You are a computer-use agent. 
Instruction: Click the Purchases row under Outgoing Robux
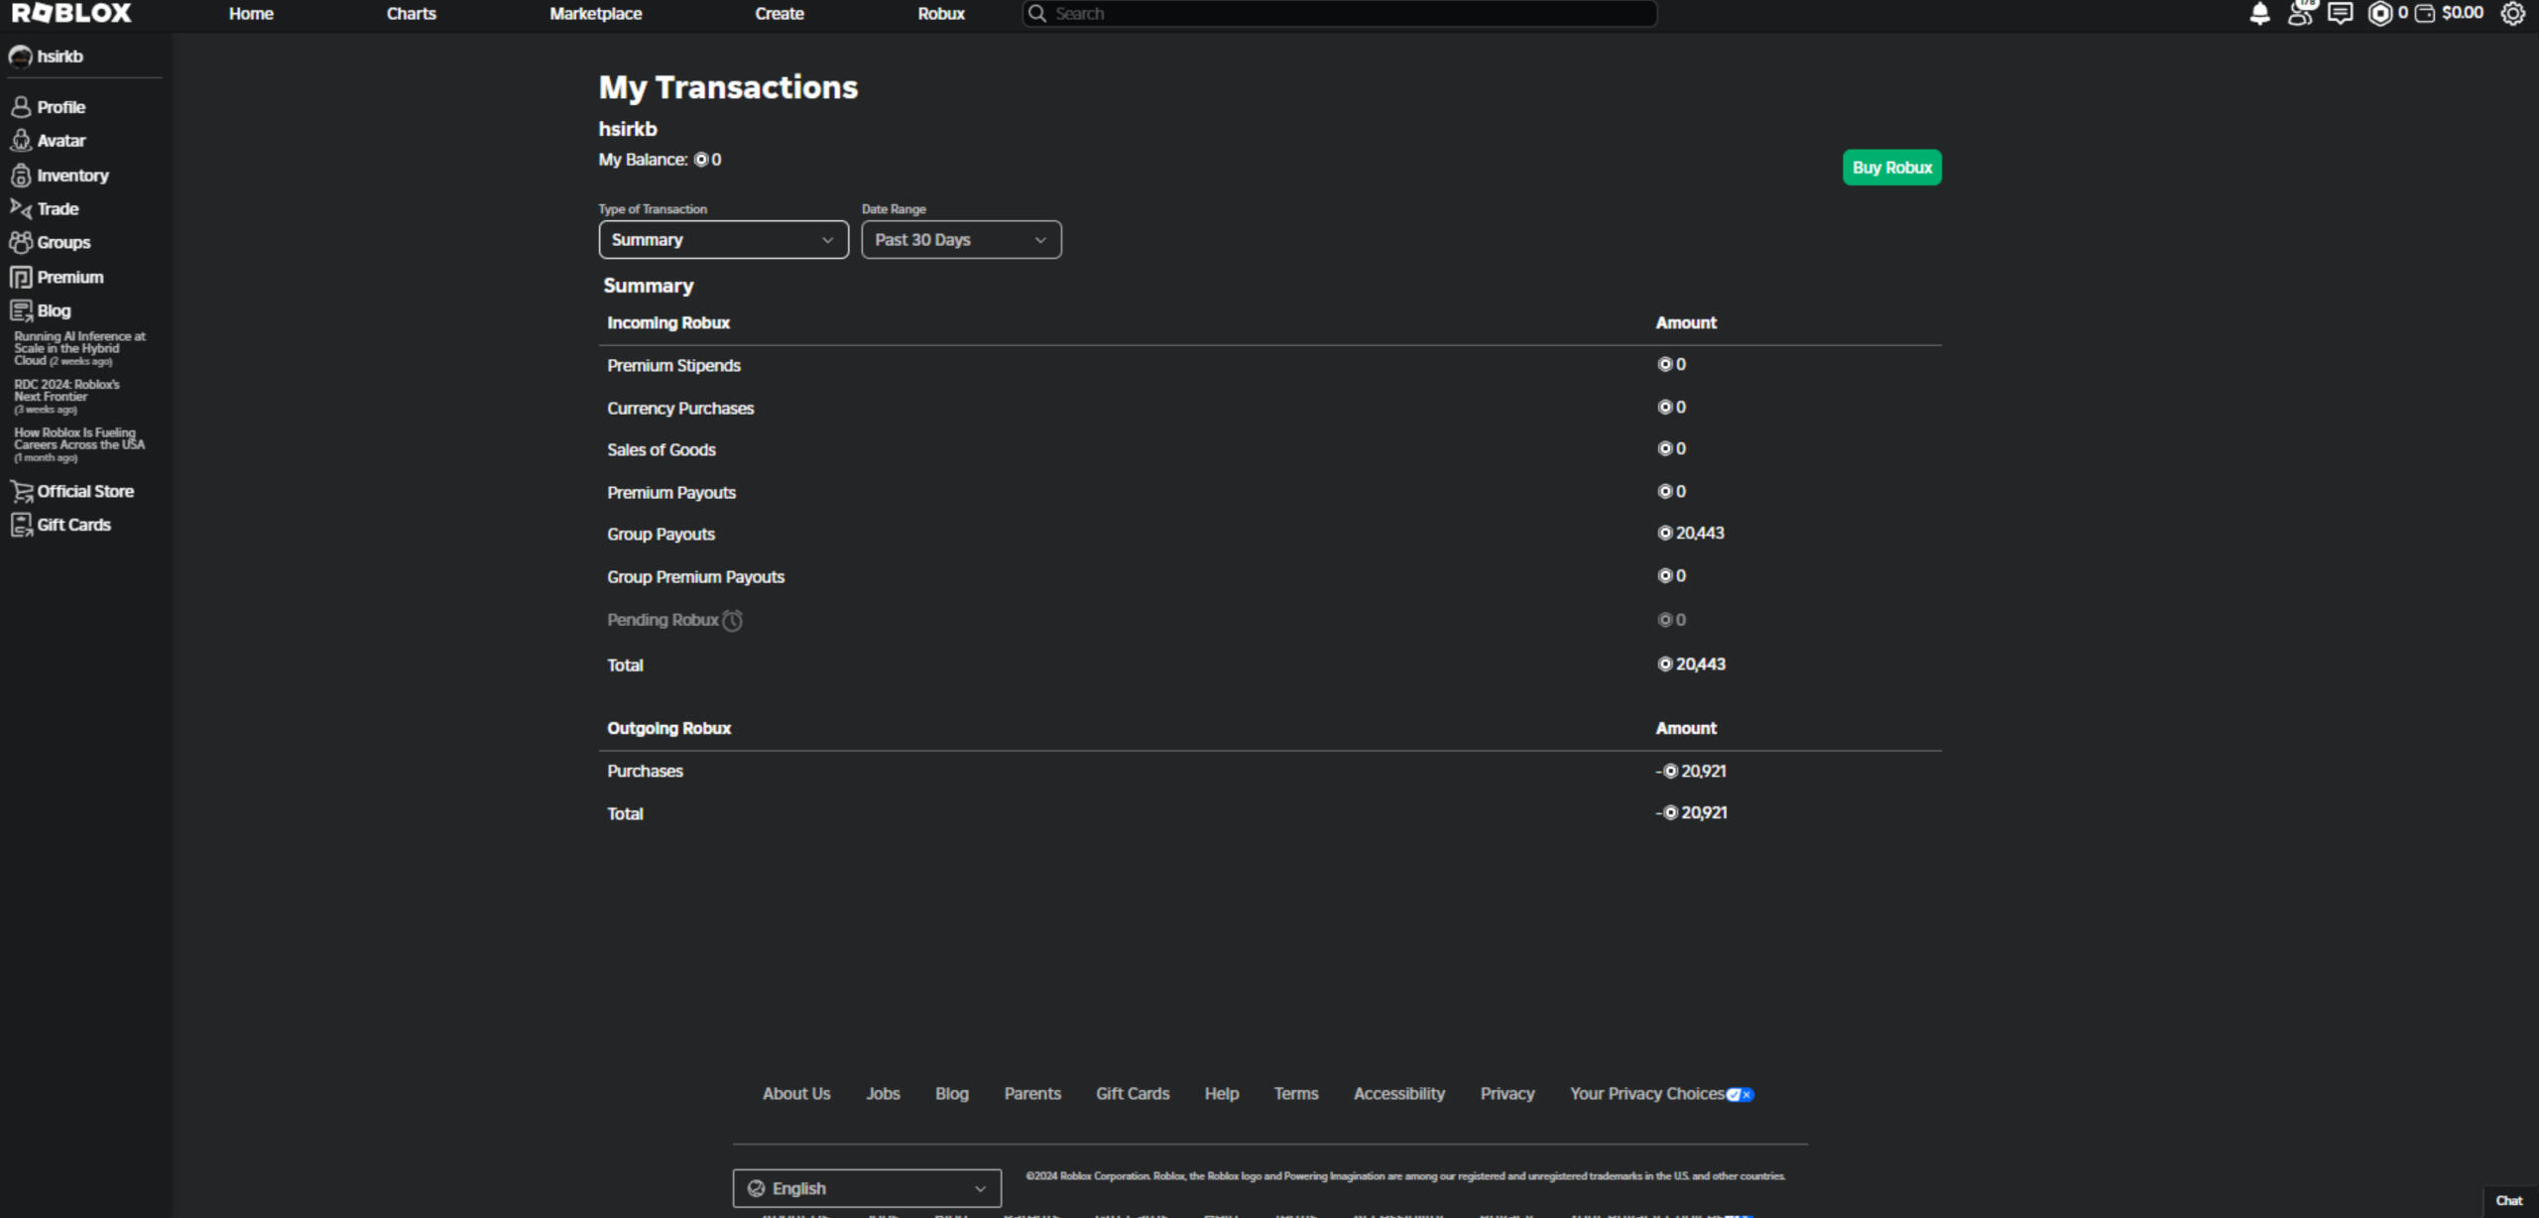1269,772
